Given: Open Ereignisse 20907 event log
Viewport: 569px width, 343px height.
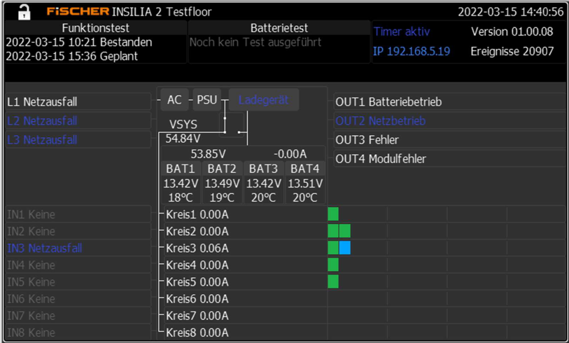Looking at the screenshot, I should pyautogui.click(x=512, y=51).
